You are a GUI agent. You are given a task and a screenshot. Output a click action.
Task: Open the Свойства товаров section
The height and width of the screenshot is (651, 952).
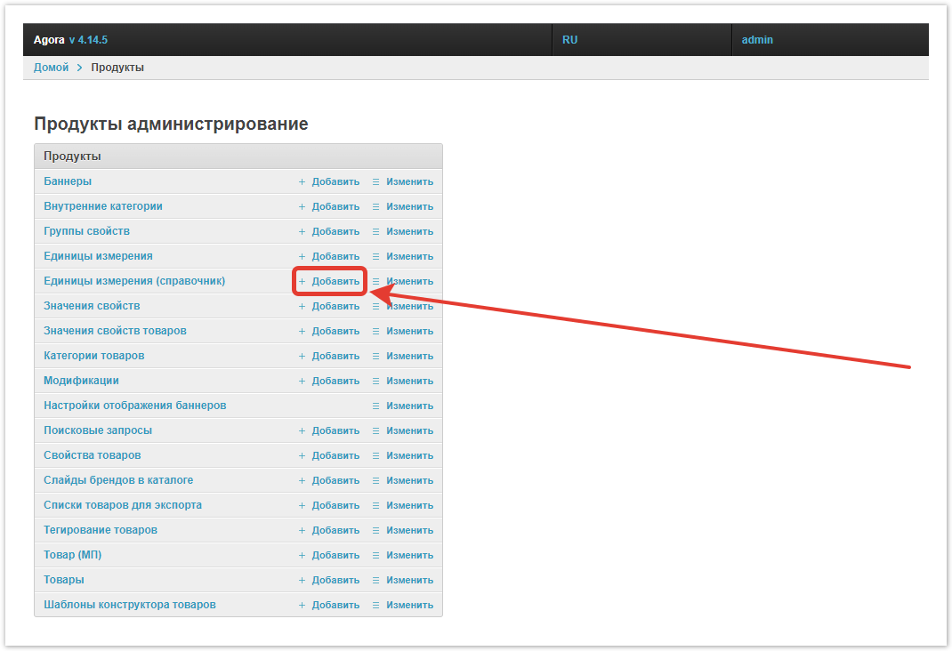[x=92, y=455]
